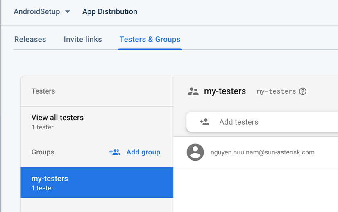
Task: Click the dropdown arrow beside AndroidSetup
Action: tap(68, 12)
